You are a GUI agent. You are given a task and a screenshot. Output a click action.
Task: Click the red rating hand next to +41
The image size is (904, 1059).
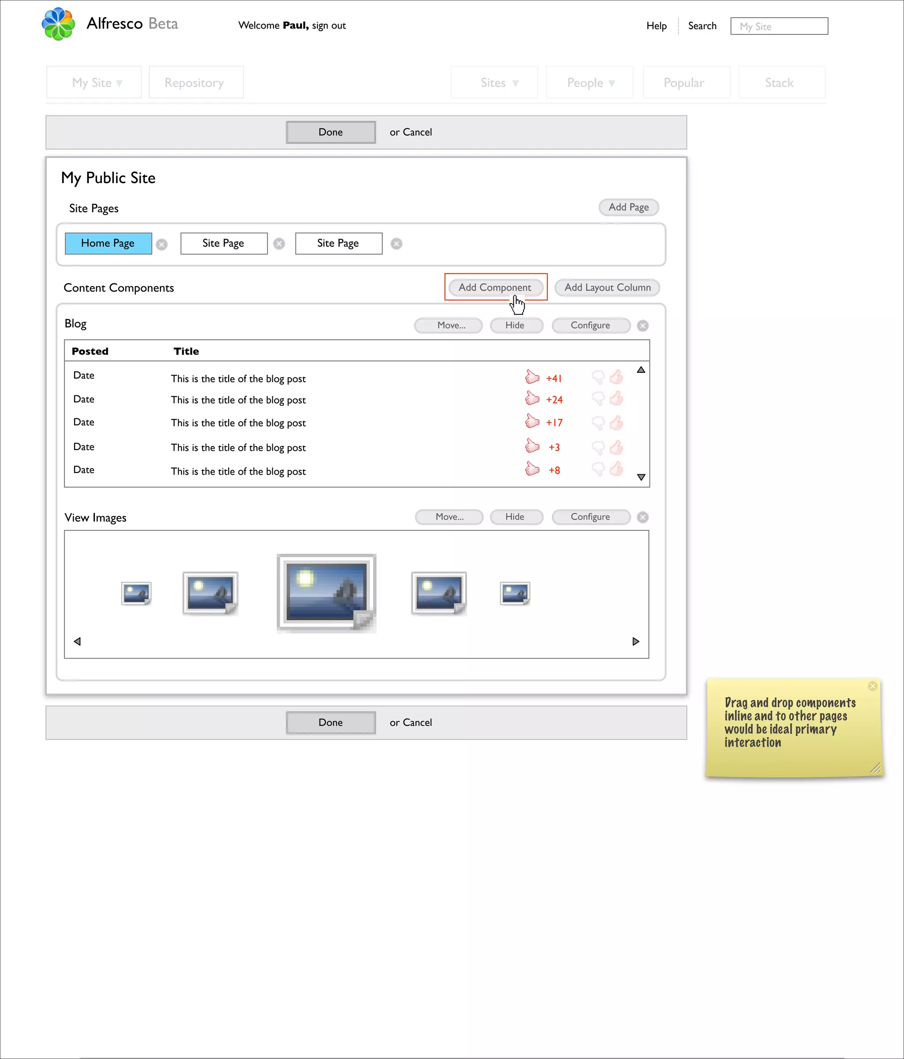532,377
